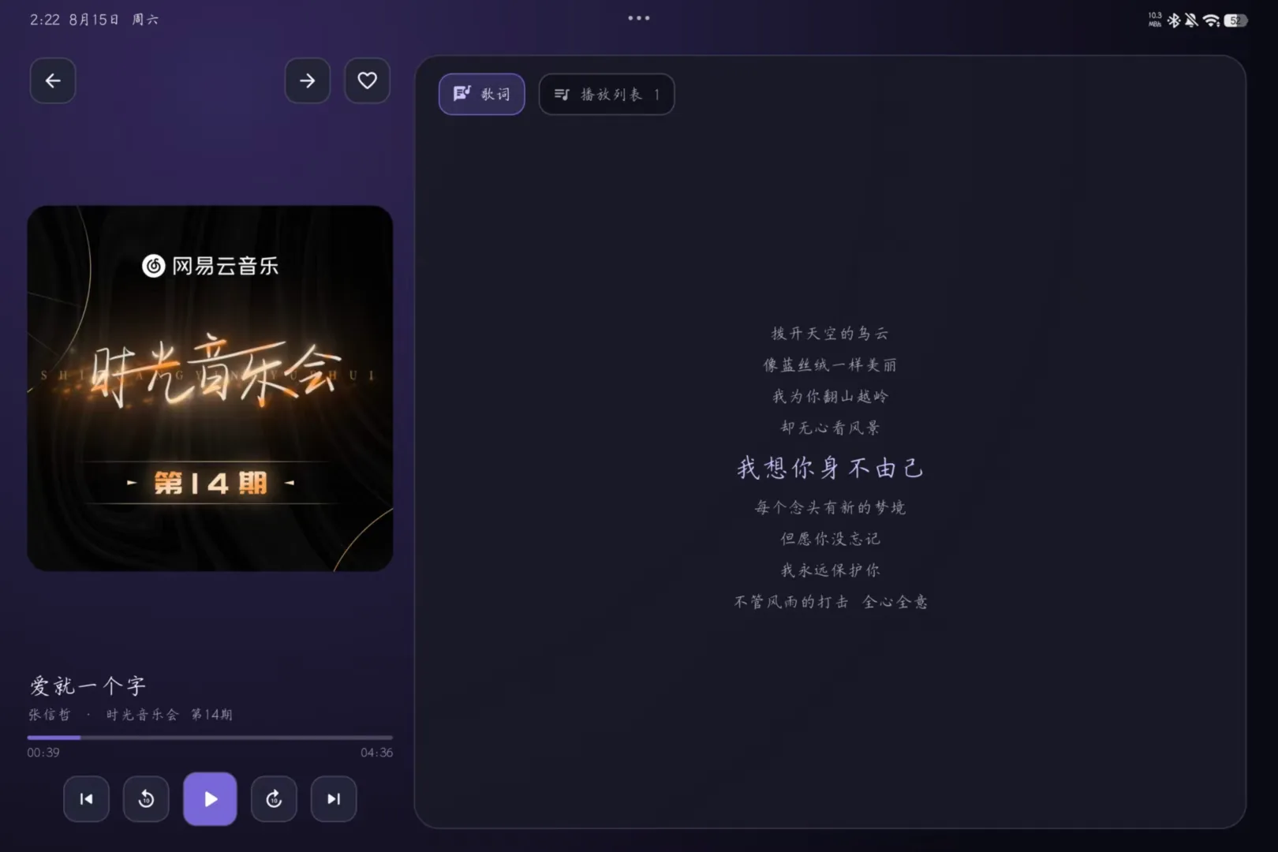Tap the battery level indicator
Screen dimensions: 1278x852
click(1235, 21)
